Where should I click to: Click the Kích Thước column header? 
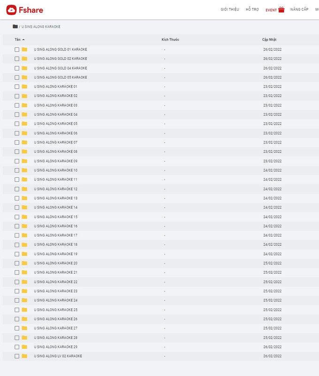[x=170, y=39]
